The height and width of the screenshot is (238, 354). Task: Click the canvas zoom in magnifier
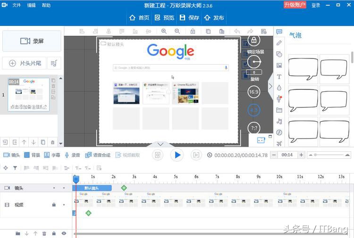(x=164, y=31)
